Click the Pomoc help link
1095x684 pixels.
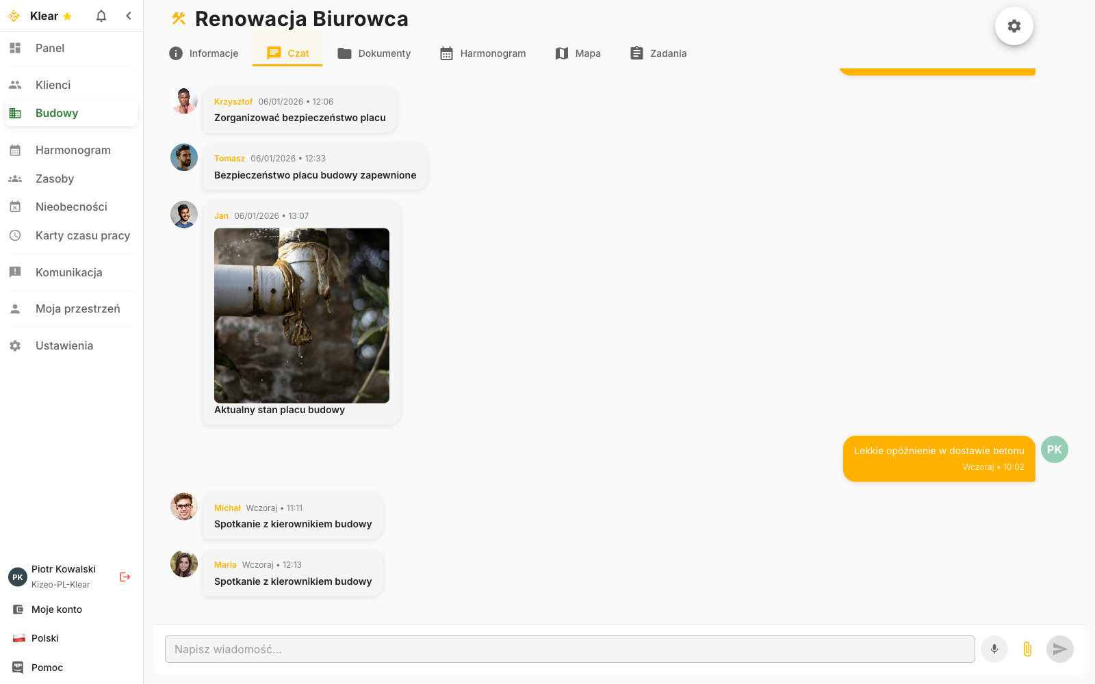47,668
